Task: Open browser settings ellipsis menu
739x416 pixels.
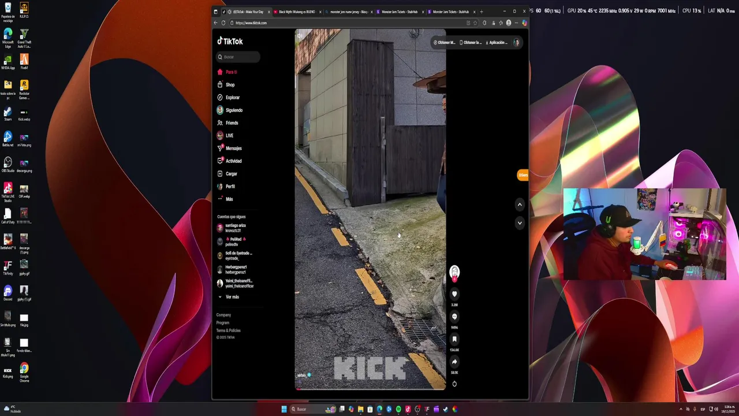Action: tap(516, 23)
